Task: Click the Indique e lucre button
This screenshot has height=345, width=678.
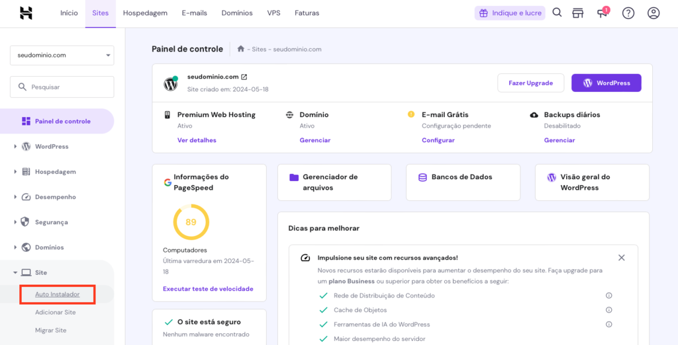Action: [510, 13]
